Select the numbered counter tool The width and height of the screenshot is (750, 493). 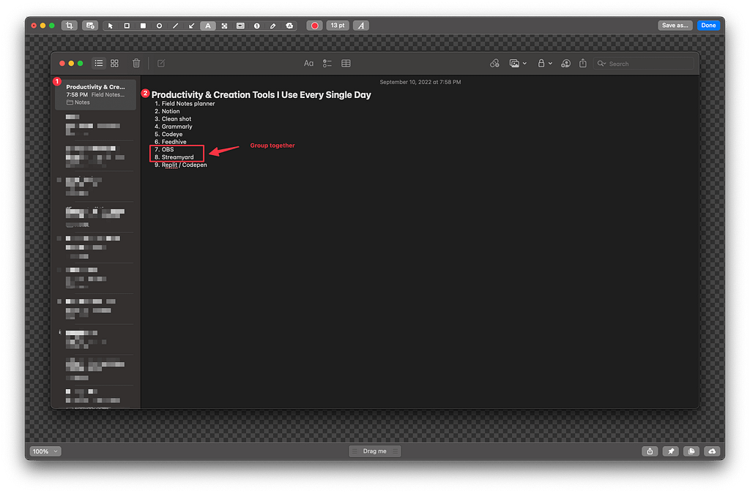click(257, 26)
